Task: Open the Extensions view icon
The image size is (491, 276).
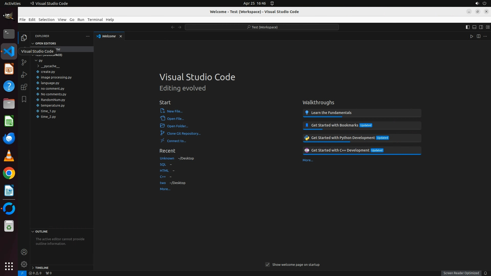Action: [x=24, y=87]
